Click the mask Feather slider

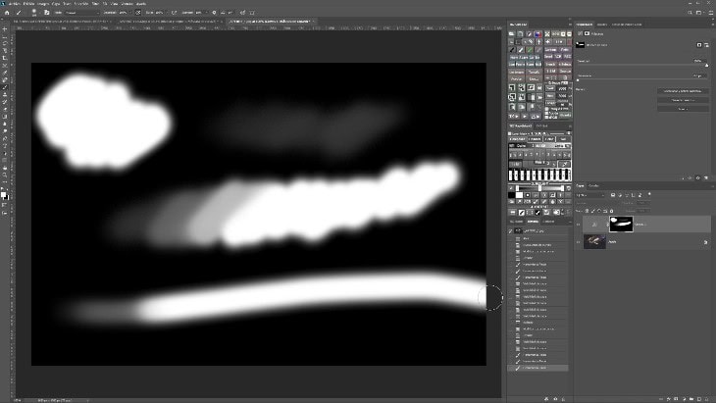tap(638, 81)
